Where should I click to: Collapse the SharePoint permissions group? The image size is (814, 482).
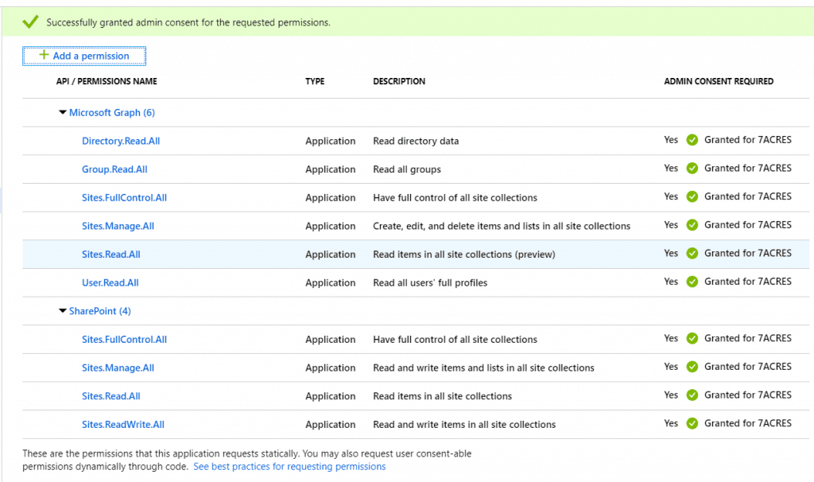[63, 311]
